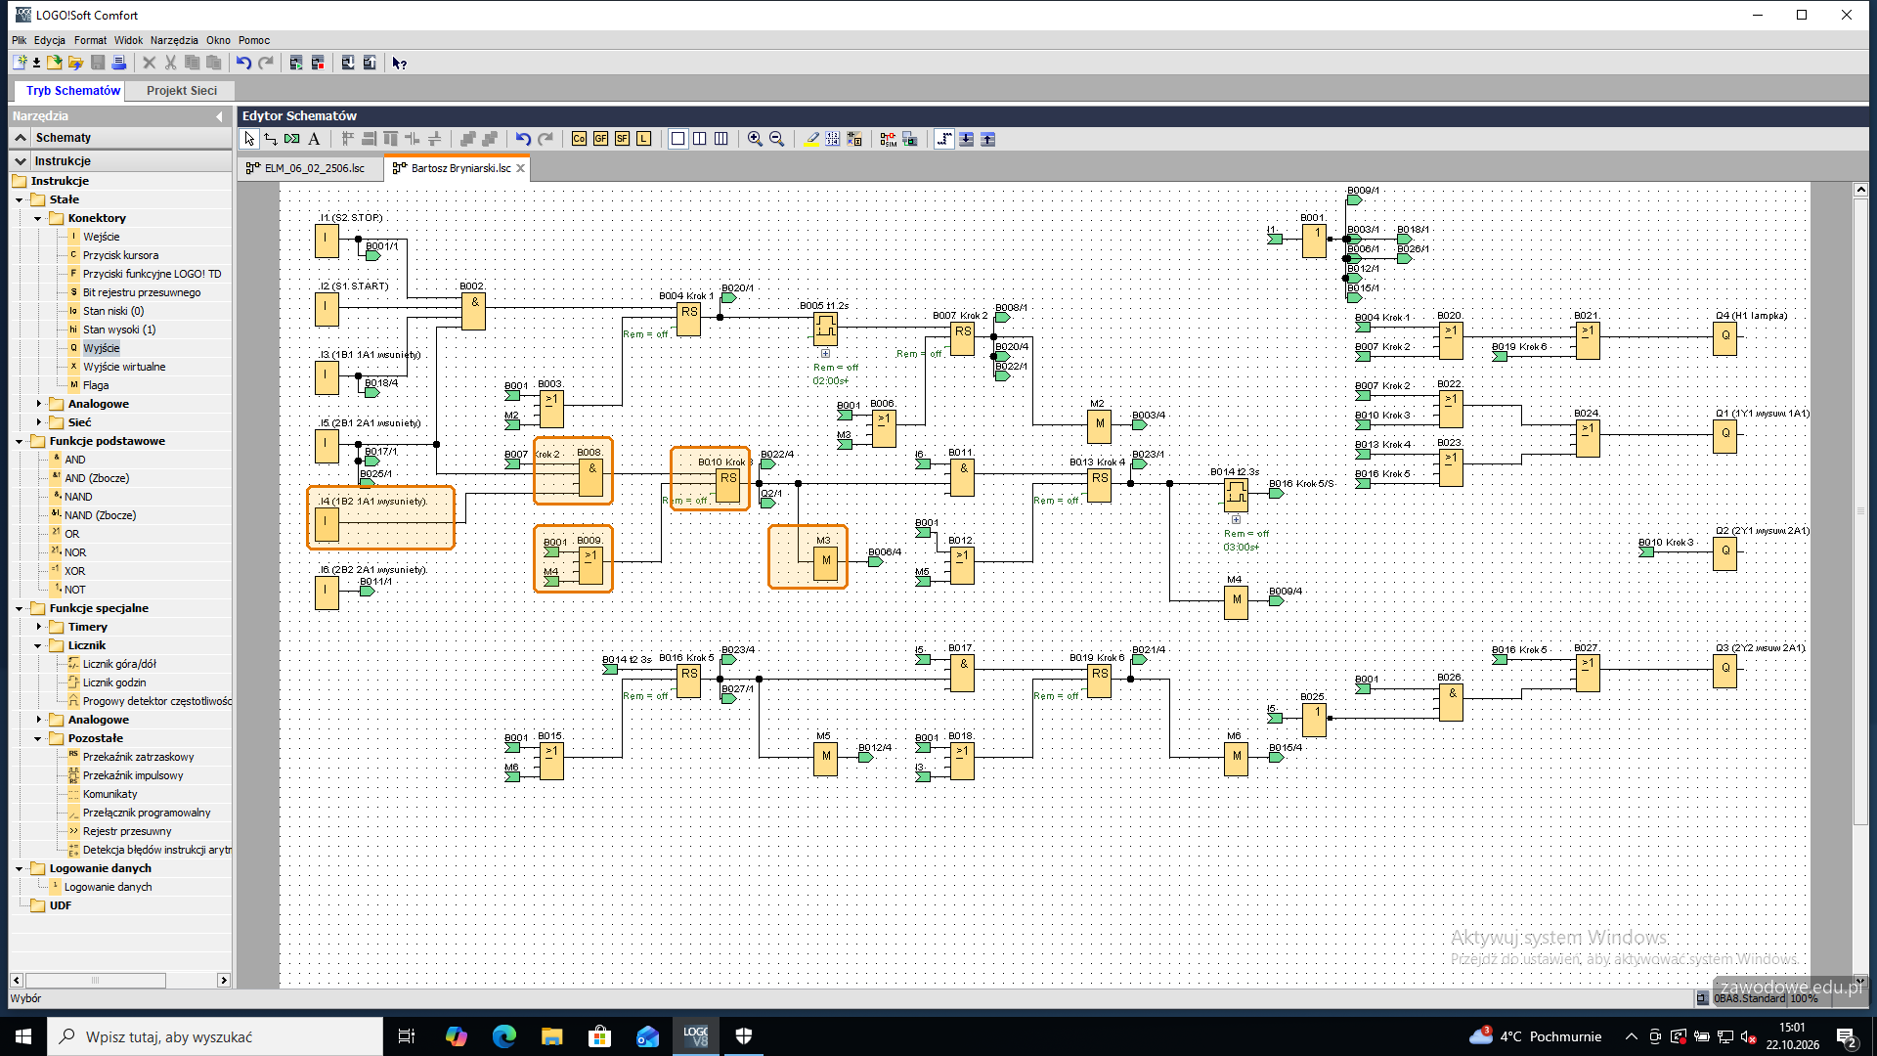Screen dimensions: 1877x1056
Task: Start LOGO! run mode icon
Action: click(296, 63)
